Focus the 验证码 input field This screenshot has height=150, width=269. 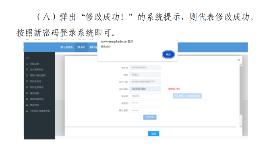[x=145, y=96]
